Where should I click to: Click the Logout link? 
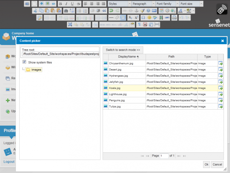(x=9, y=162)
